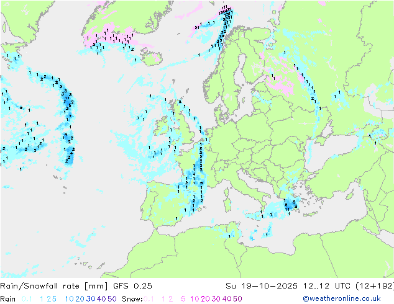Click the "Snow:" legend label
Screen dimensions: 394x304
pyautogui.click(x=132, y=299)
